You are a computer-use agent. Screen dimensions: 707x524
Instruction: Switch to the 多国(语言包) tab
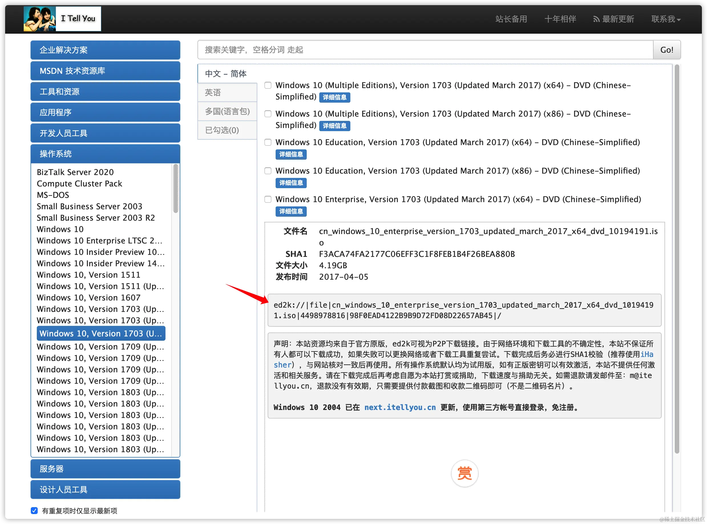pos(227,111)
